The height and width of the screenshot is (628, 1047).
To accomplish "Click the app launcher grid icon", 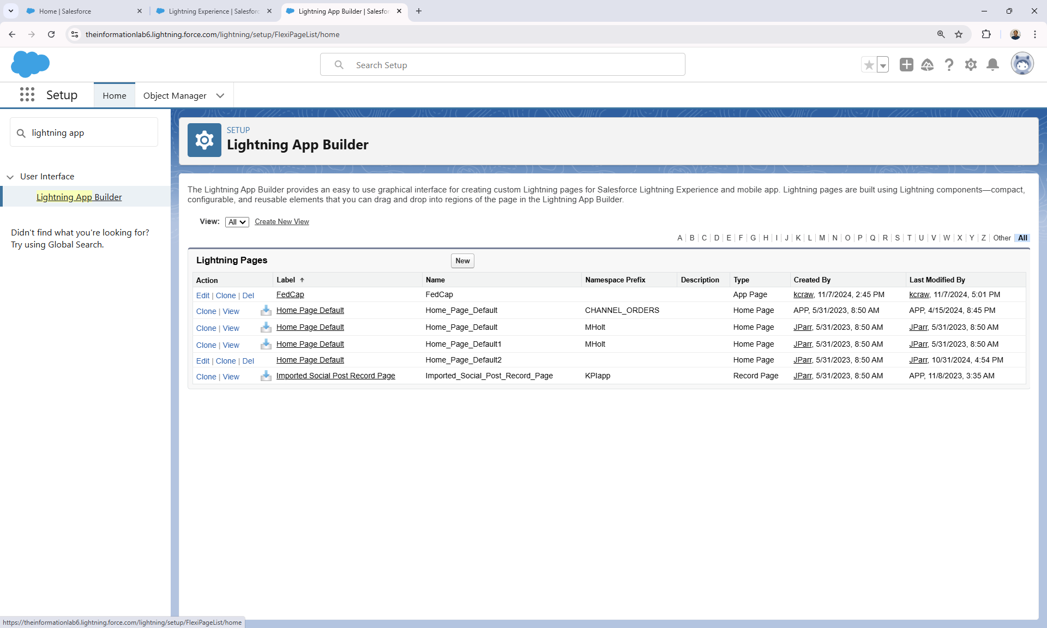I will 26,95.
